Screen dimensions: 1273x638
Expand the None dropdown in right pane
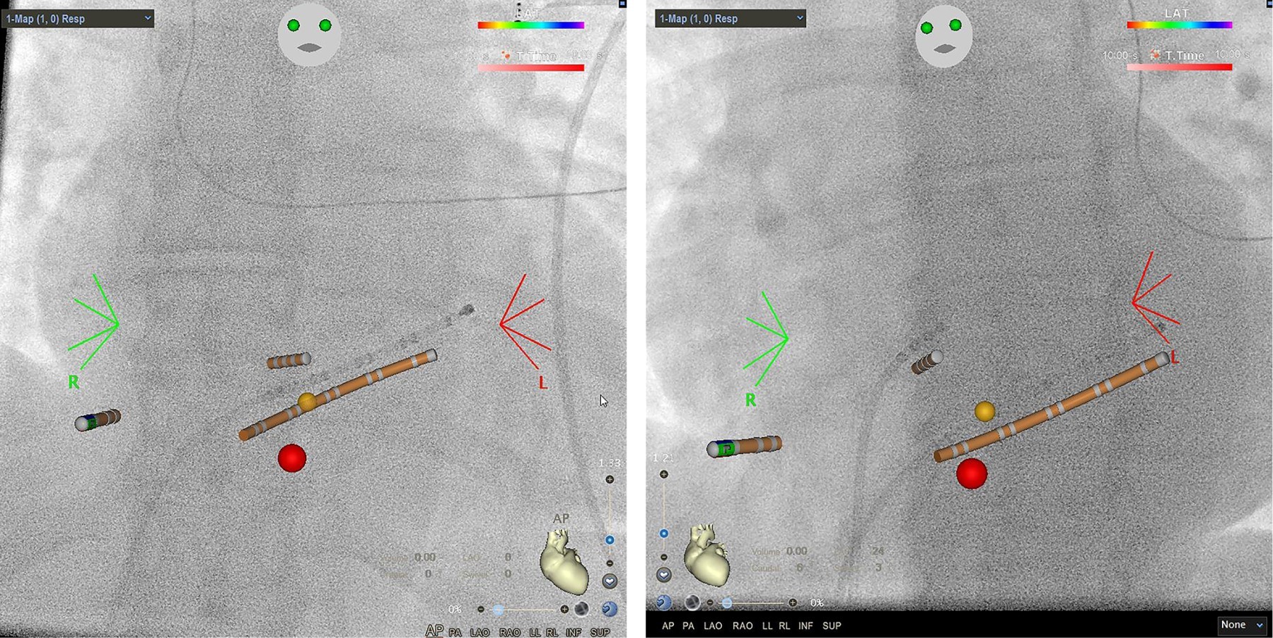click(x=1241, y=625)
